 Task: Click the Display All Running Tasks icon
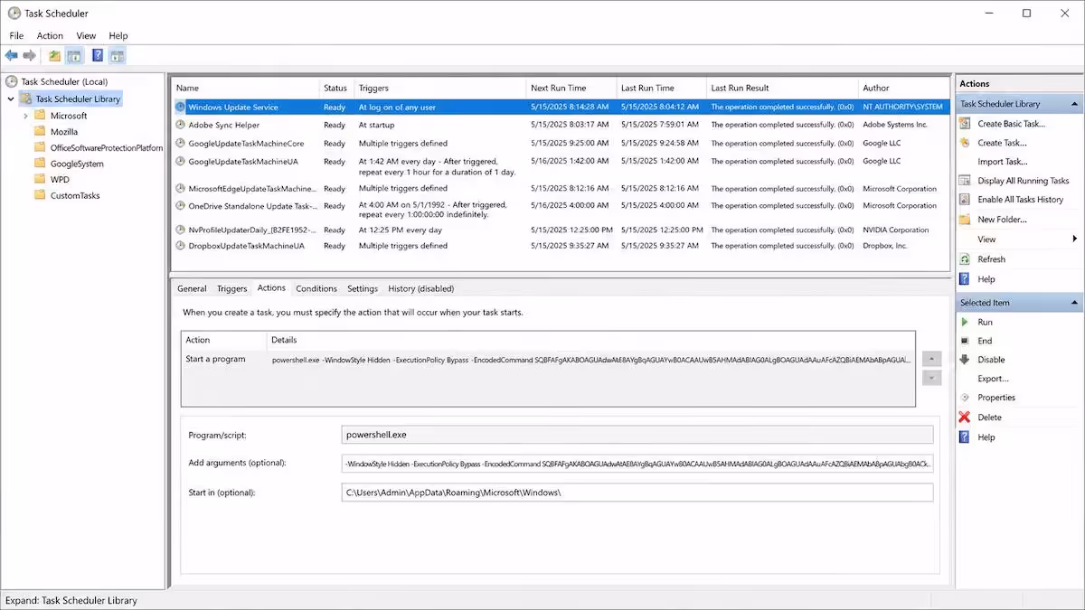tap(965, 181)
